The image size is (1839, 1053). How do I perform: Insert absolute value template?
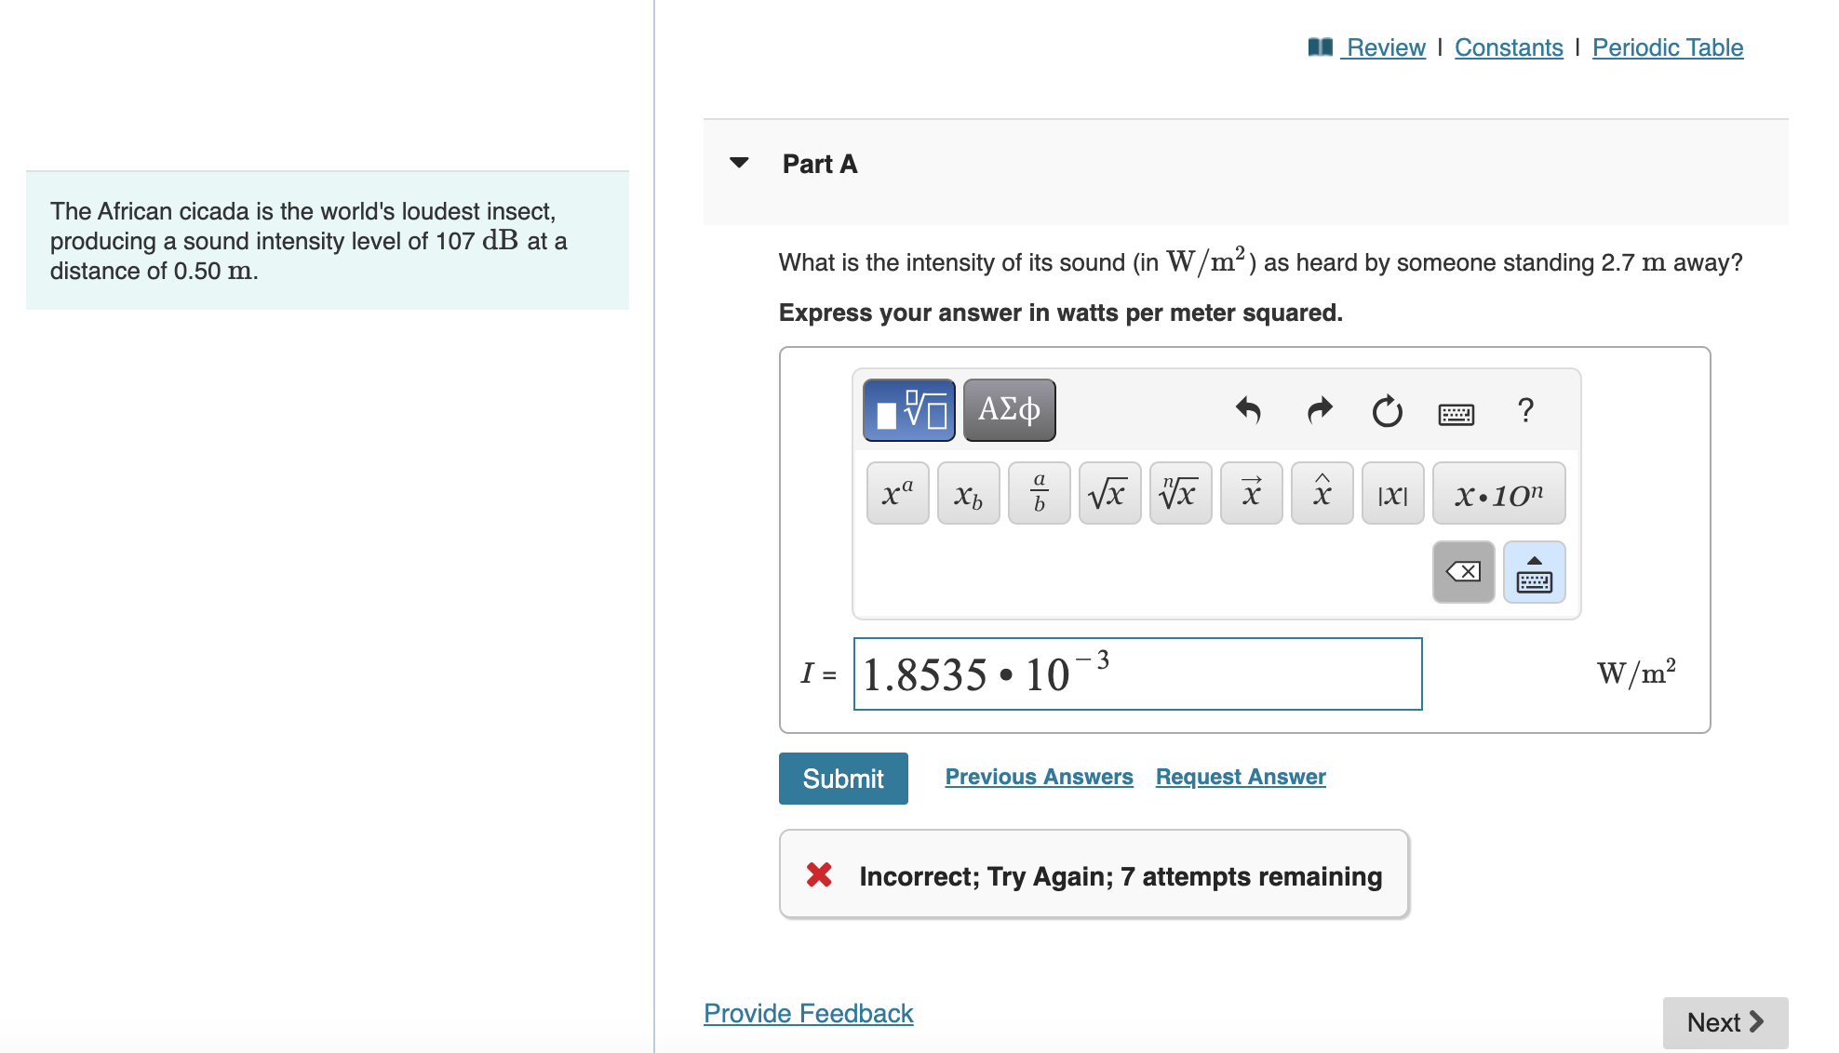tap(1392, 493)
